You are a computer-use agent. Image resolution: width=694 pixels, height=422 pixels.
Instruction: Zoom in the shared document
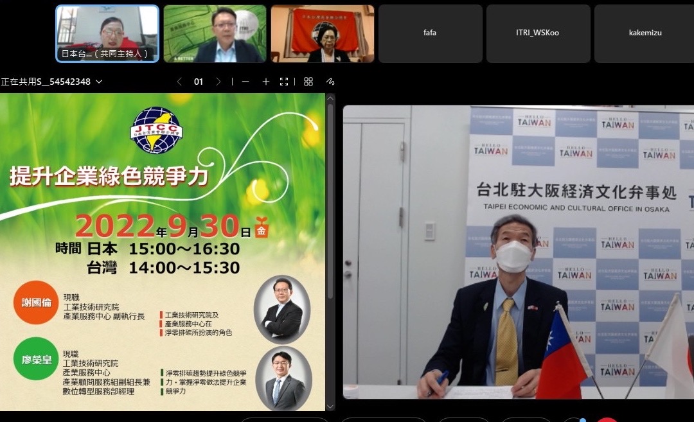point(265,82)
